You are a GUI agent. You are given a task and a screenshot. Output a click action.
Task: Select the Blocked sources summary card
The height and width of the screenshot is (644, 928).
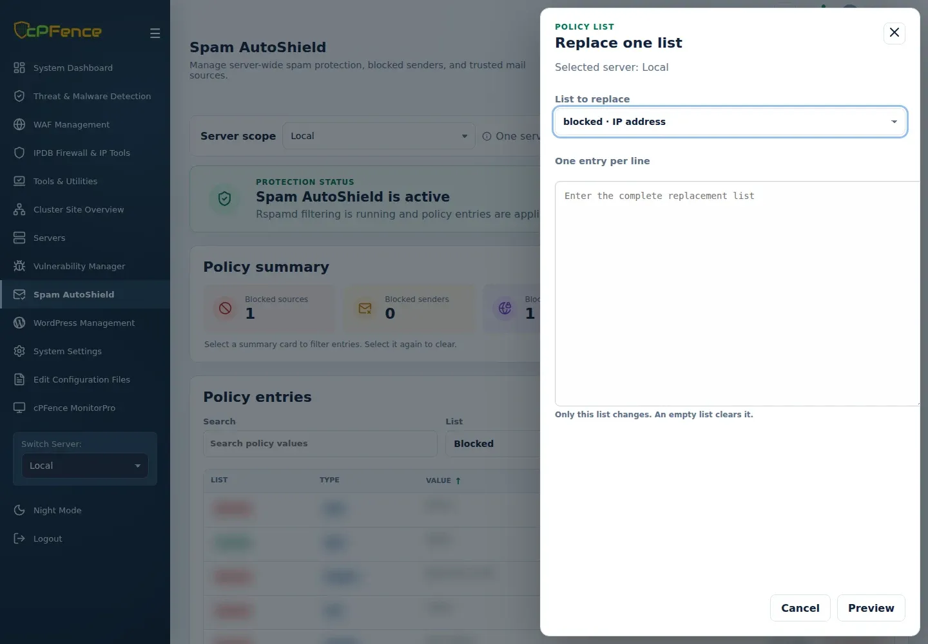click(269, 308)
